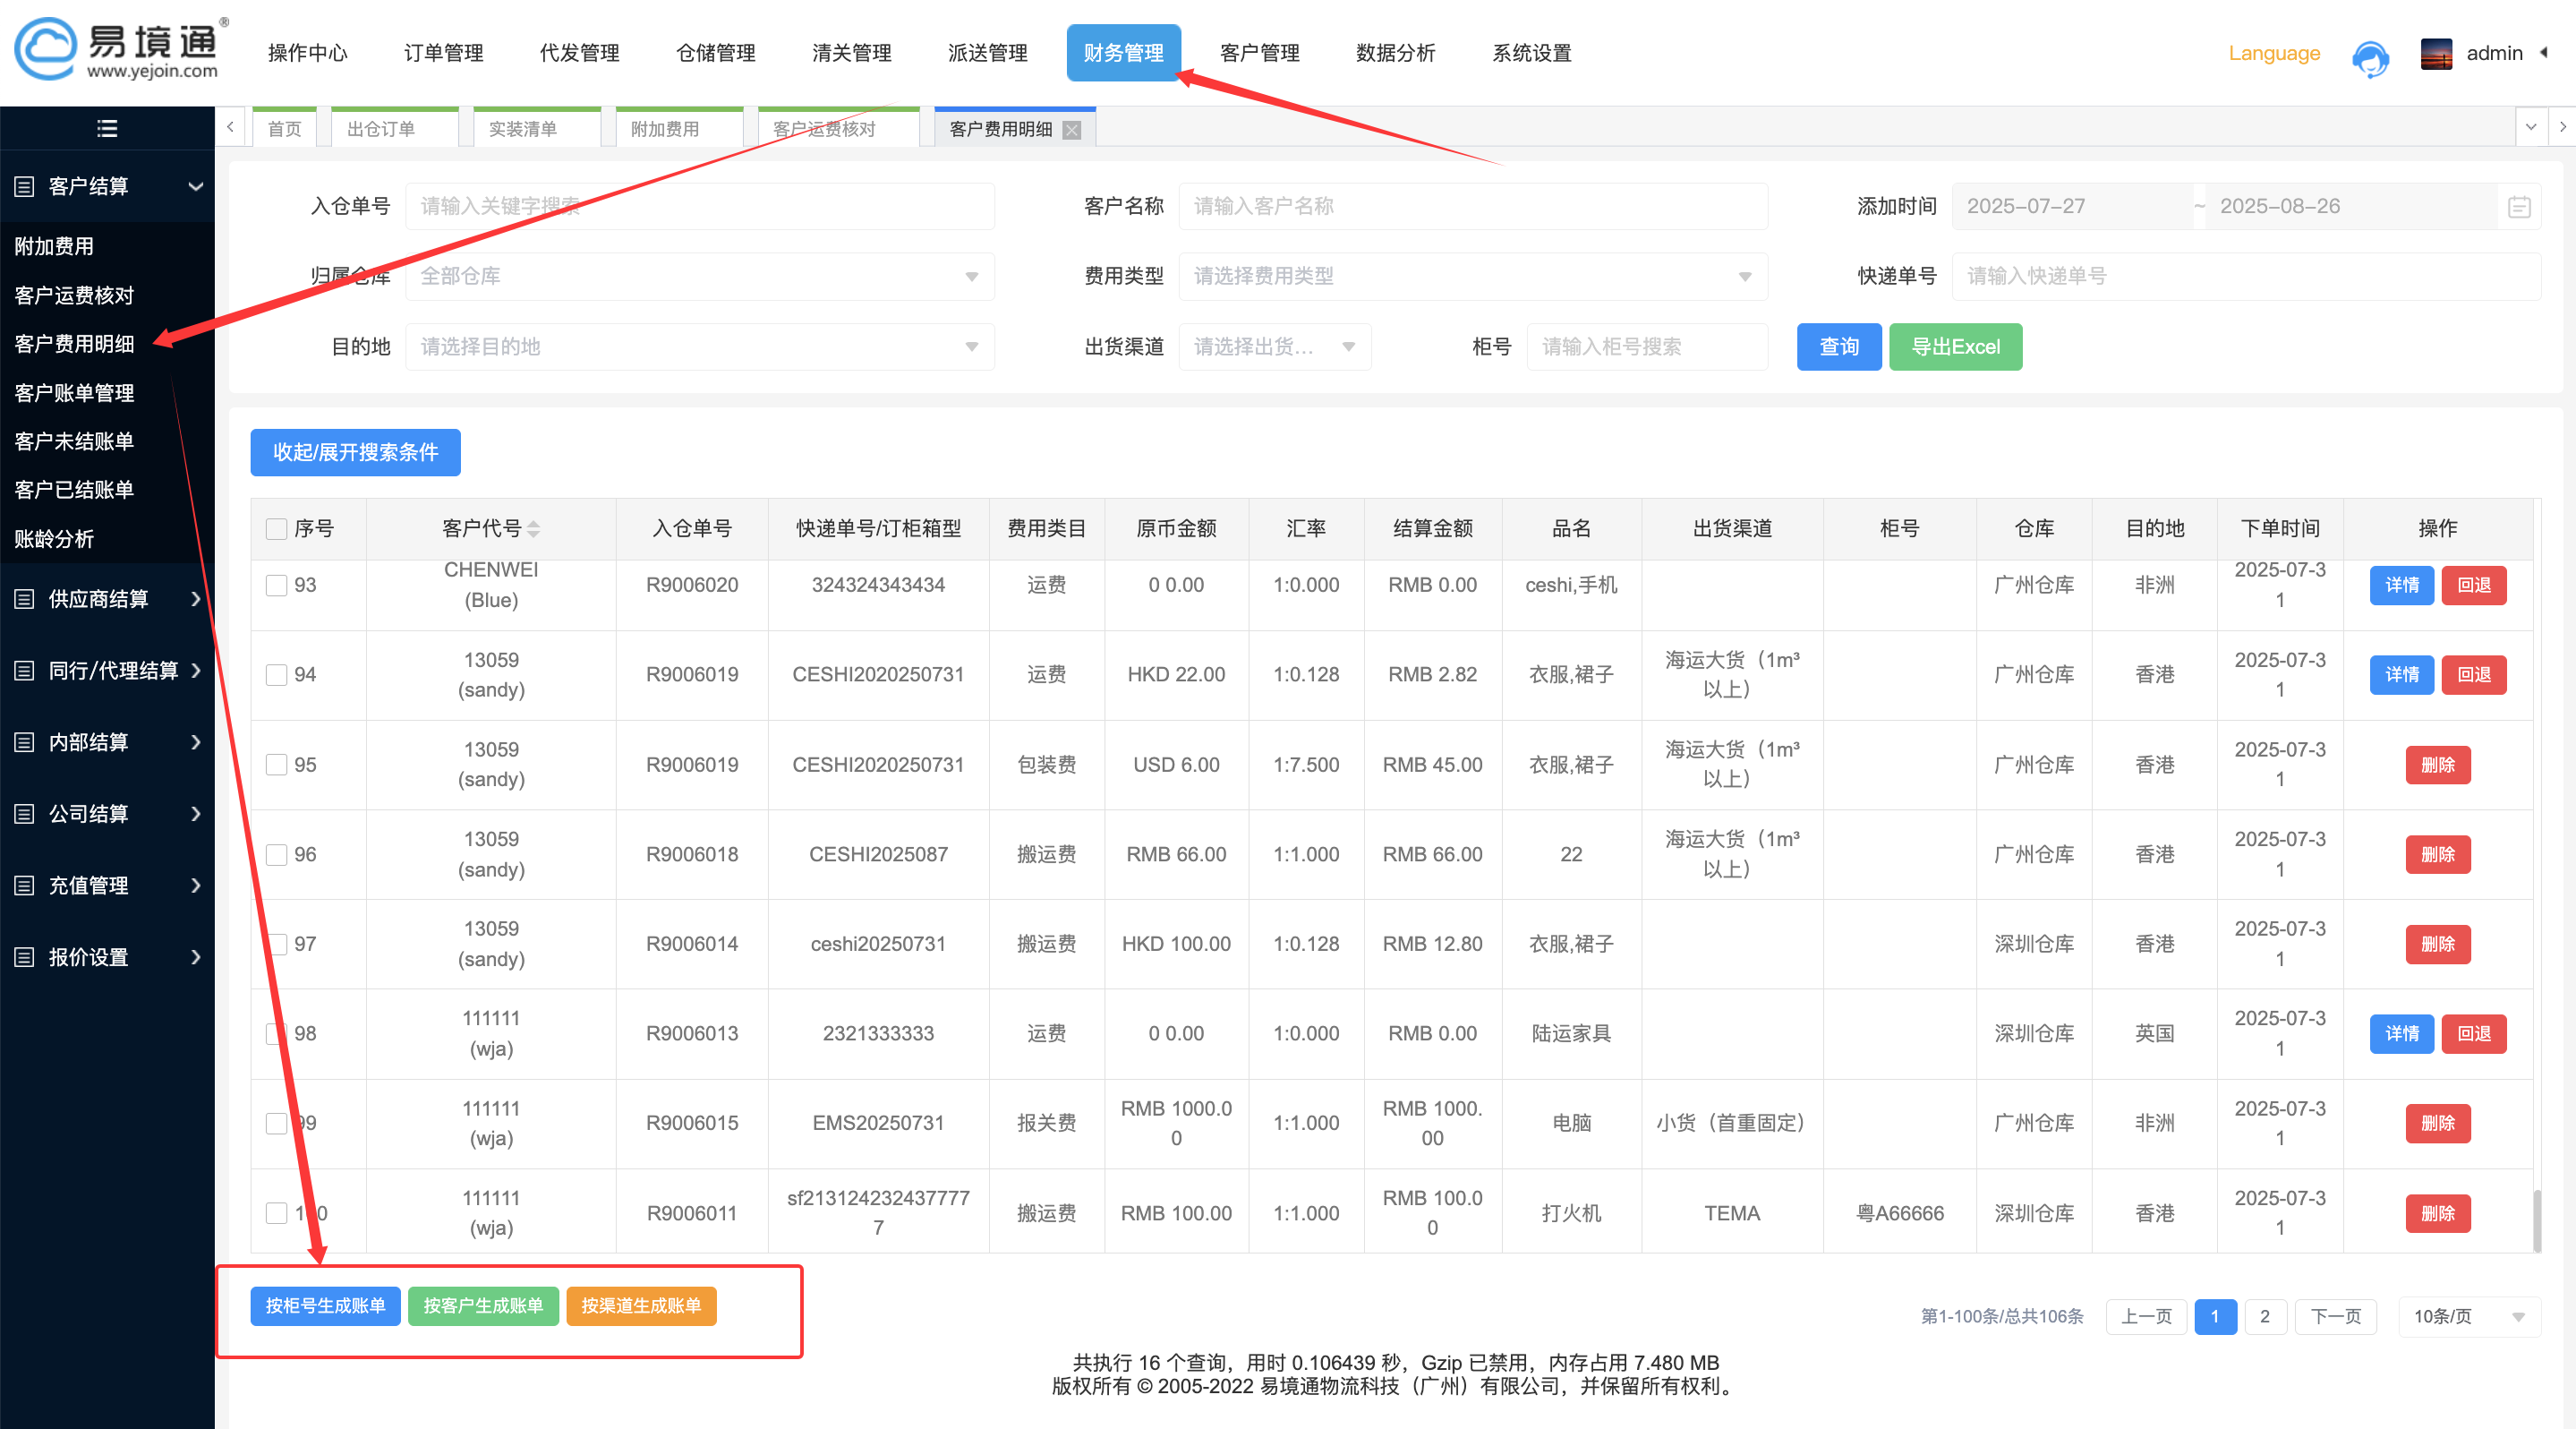The width and height of the screenshot is (2576, 1429).
Task: Check the row 98 checkbox
Action: point(276,1033)
